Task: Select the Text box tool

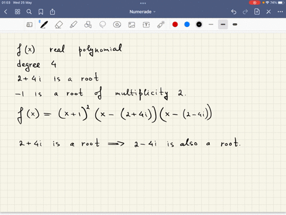Action: point(146,25)
